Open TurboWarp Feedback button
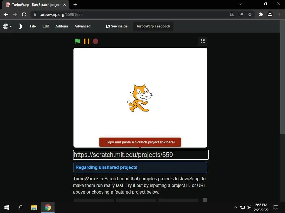This screenshot has height=213, width=285. pyautogui.click(x=153, y=26)
